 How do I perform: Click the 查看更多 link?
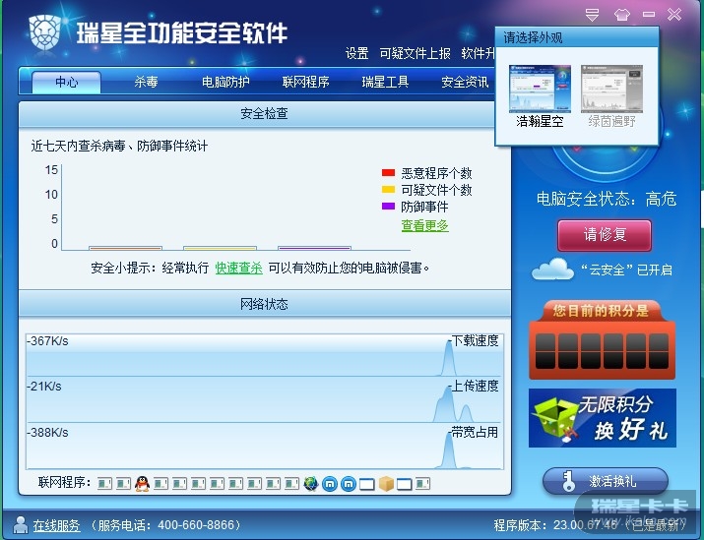pos(424,225)
